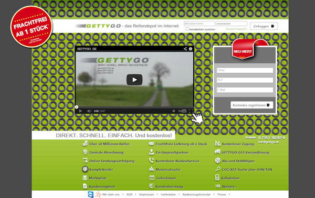
Task: Click the share icon on the video header
Action: click(x=185, y=49)
